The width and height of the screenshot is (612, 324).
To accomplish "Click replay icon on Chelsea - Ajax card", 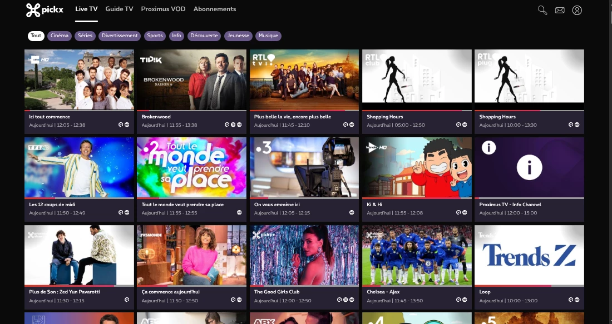I will tap(458, 300).
